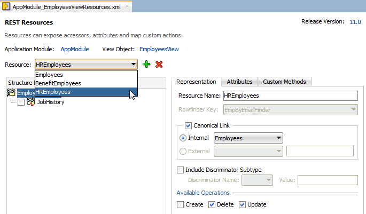Uncheck the Canonical Link checkbox
This screenshot has height=214, width=366.
(188, 125)
